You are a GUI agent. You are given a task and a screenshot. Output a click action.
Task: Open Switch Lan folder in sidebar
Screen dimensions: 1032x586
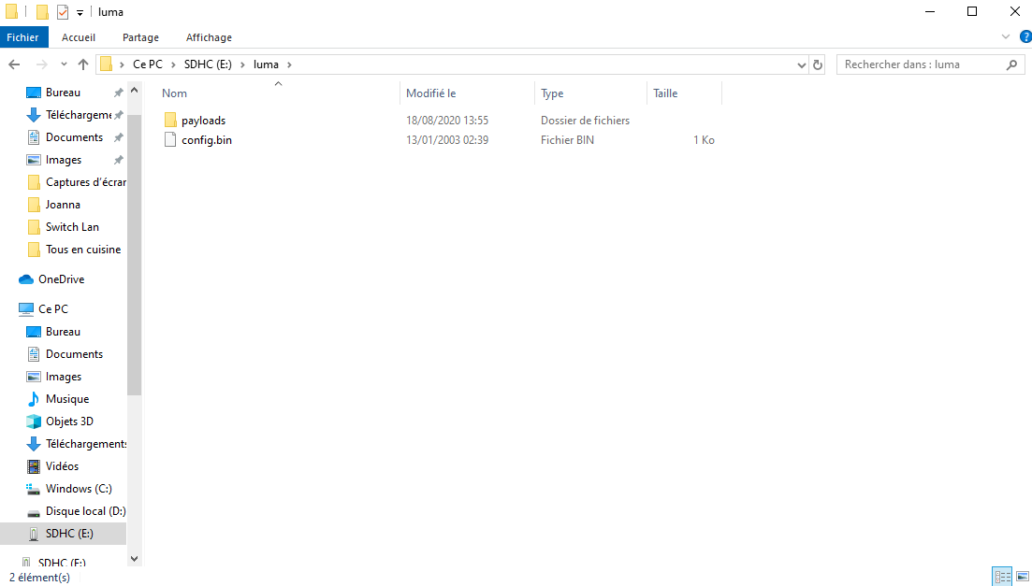(72, 227)
